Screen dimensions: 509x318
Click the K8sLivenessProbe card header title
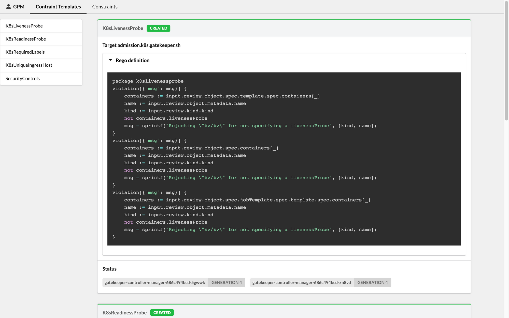coord(123,28)
